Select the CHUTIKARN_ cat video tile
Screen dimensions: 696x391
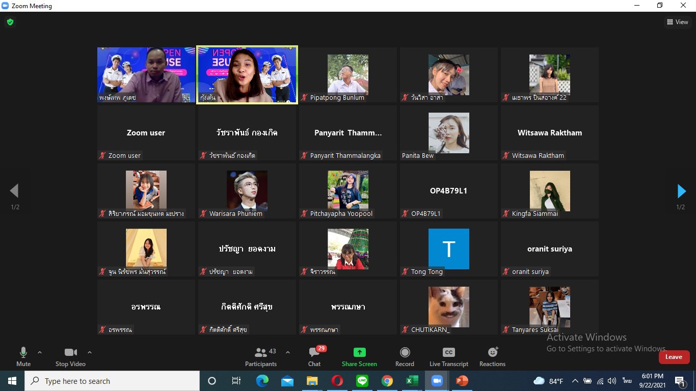click(448, 307)
